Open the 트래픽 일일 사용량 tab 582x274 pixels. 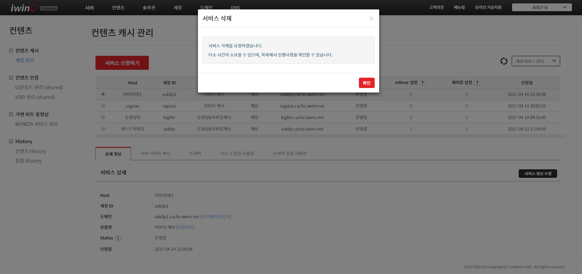(x=289, y=154)
